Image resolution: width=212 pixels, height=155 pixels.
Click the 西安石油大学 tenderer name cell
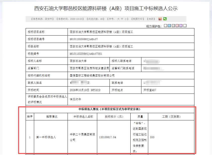pyautogui.click(x=89, y=61)
